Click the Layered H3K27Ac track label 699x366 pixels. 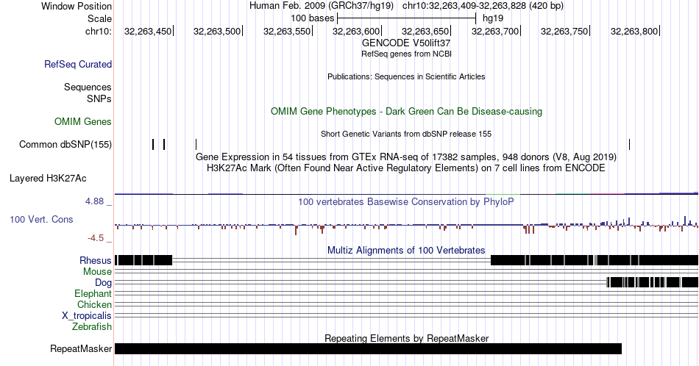click(48, 178)
